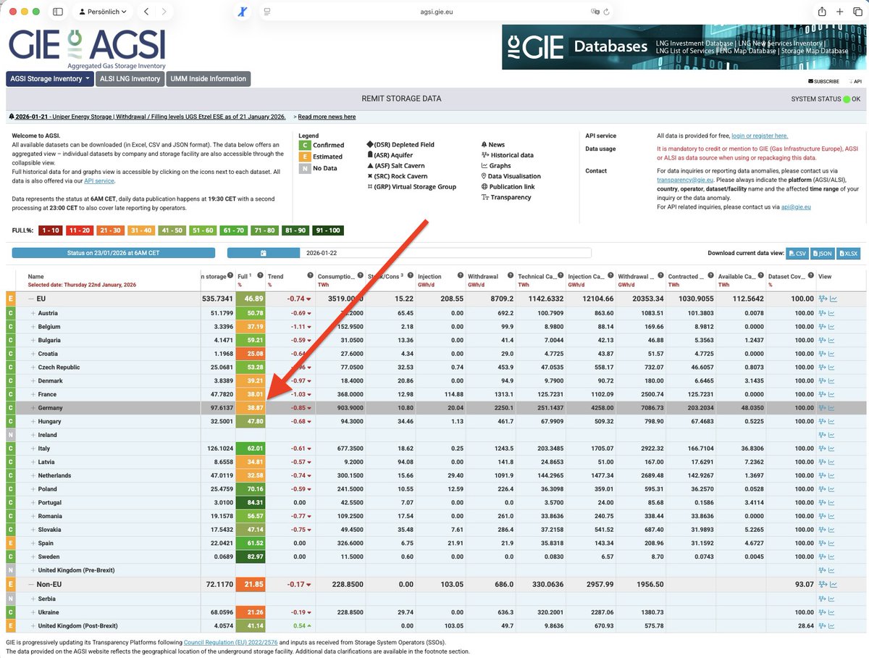Show Safari tab overview icon
869x658 pixels.
(858, 12)
